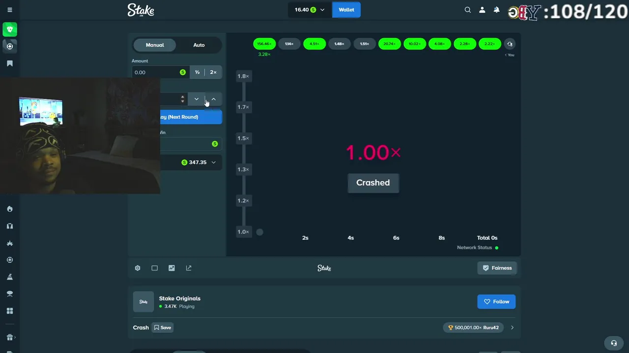Expand the big wins arrow
The image size is (629, 353).
[512, 328]
